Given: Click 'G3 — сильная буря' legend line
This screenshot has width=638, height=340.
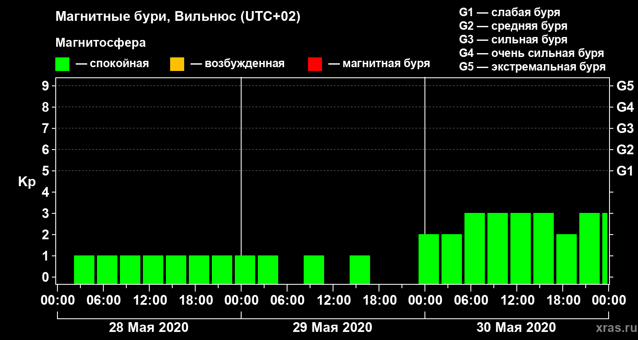Looking at the screenshot, I should 513,40.
